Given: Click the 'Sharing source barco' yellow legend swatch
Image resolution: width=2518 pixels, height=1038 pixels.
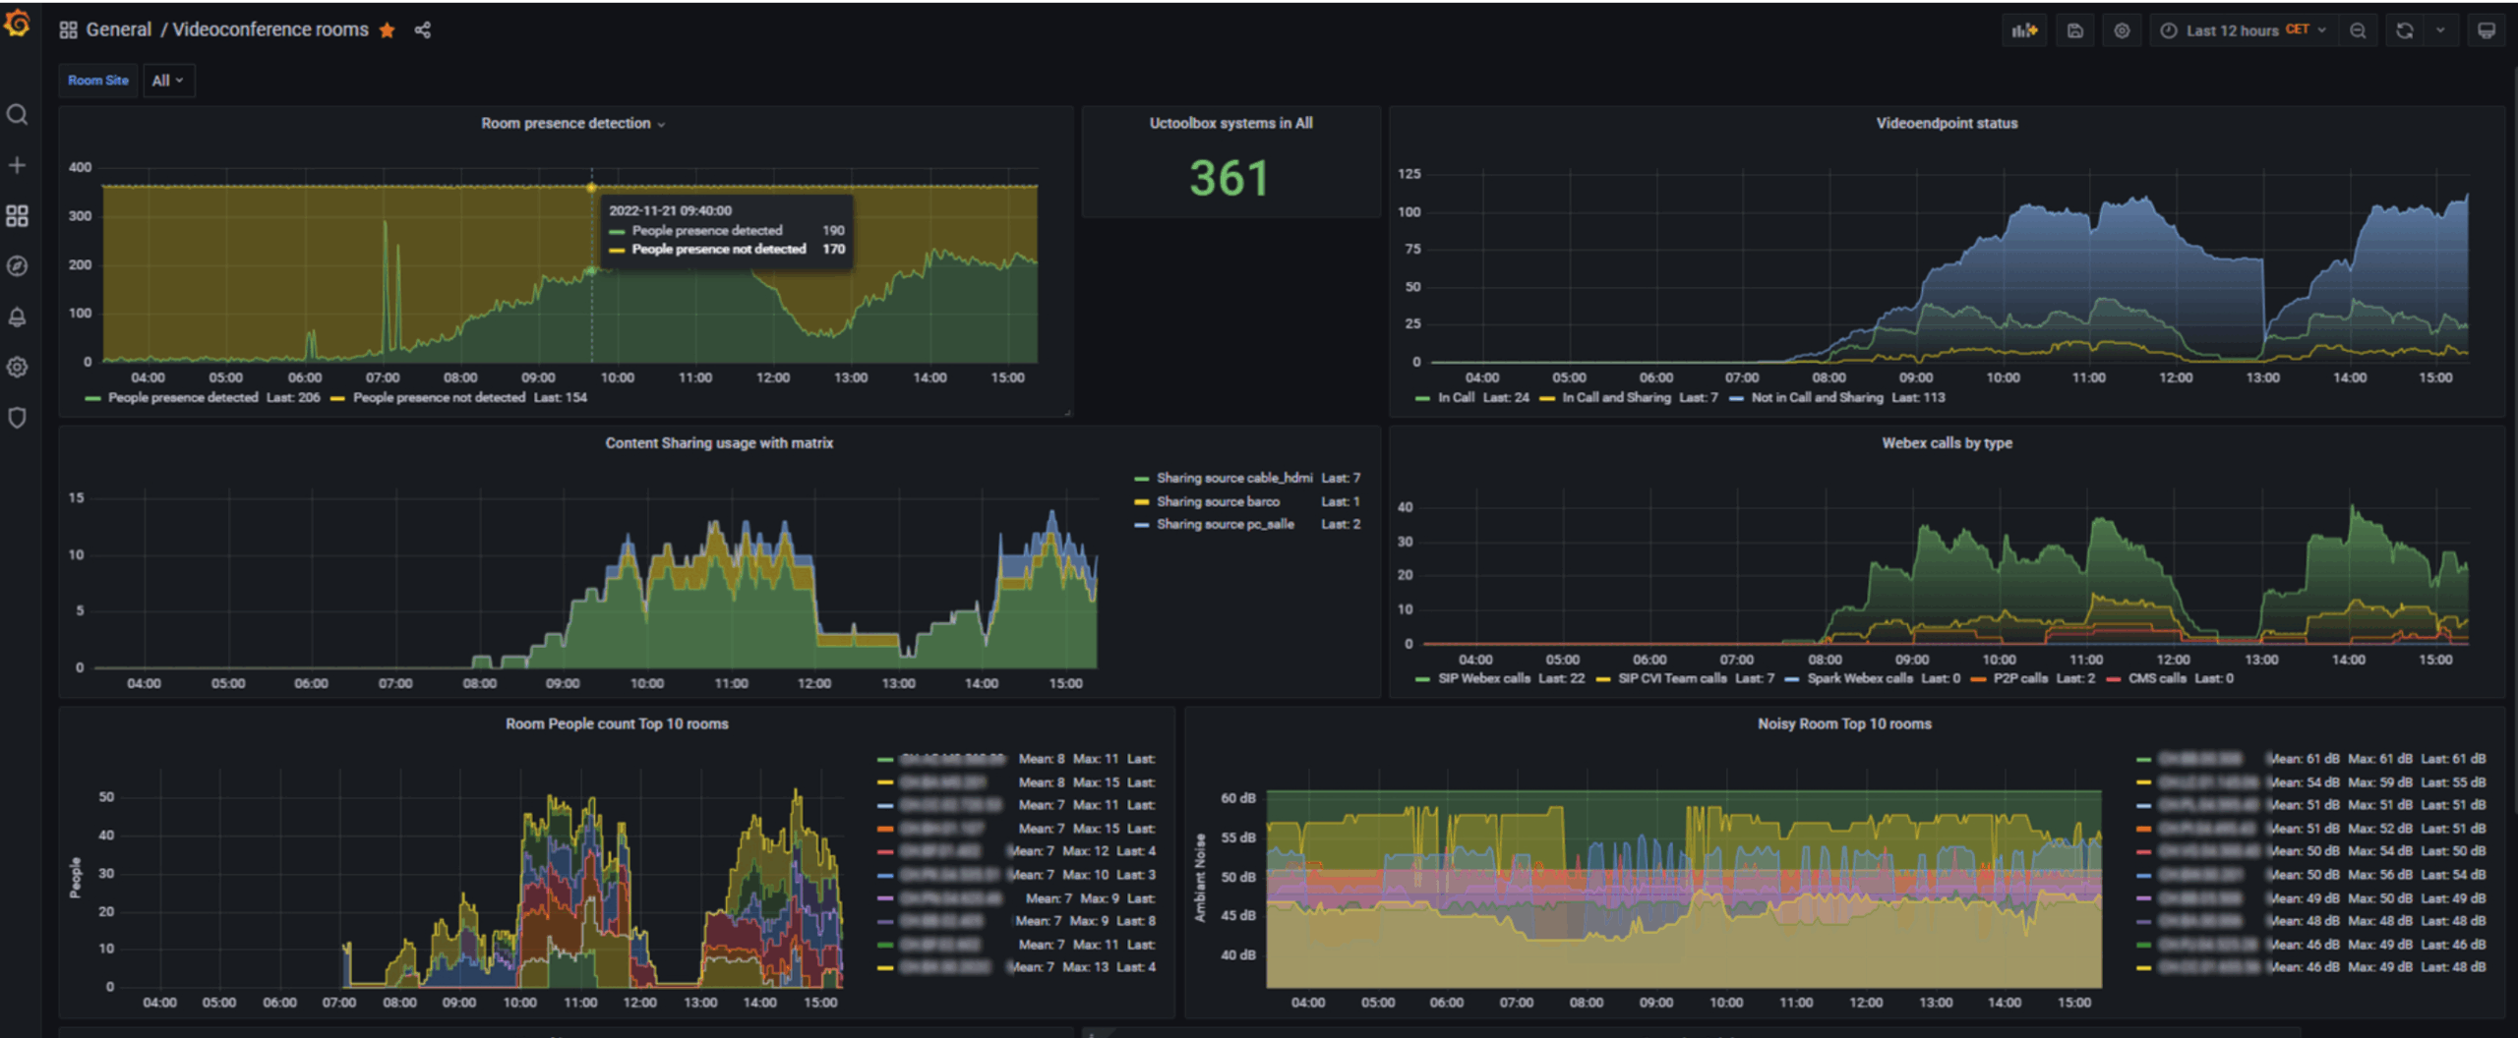Looking at the screenshot, I should [1141, 502].
